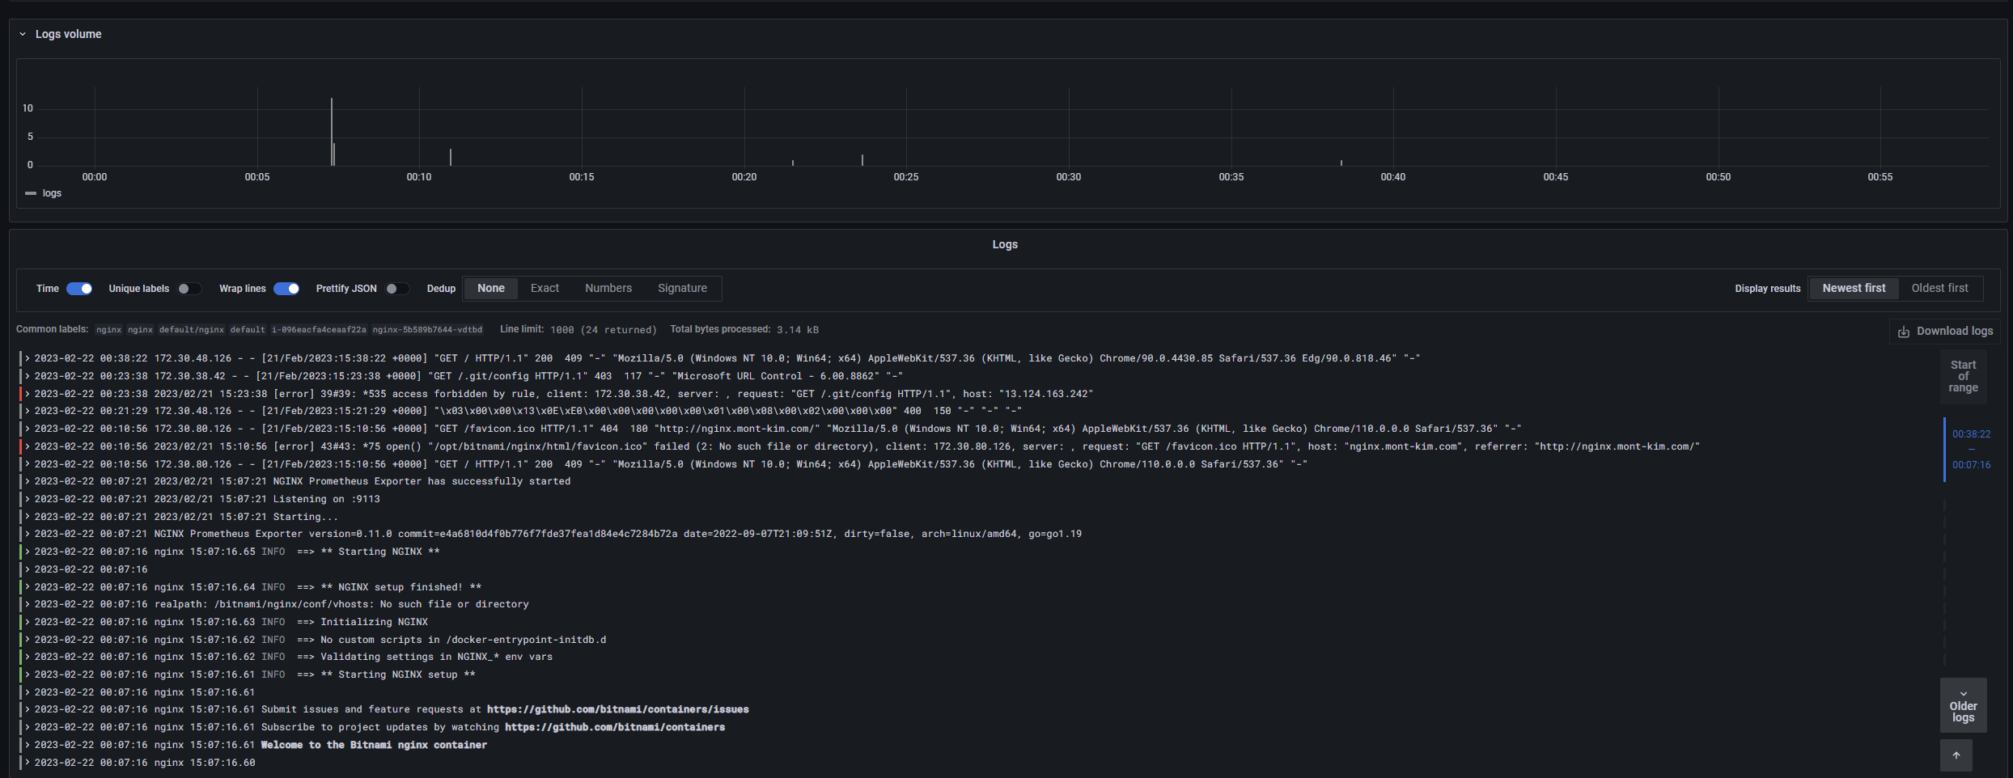The width and height of the screenshot is (2013, 778).
Task: Click the i-096eacfa4ceaaf22a label
Action: (319, 330)
